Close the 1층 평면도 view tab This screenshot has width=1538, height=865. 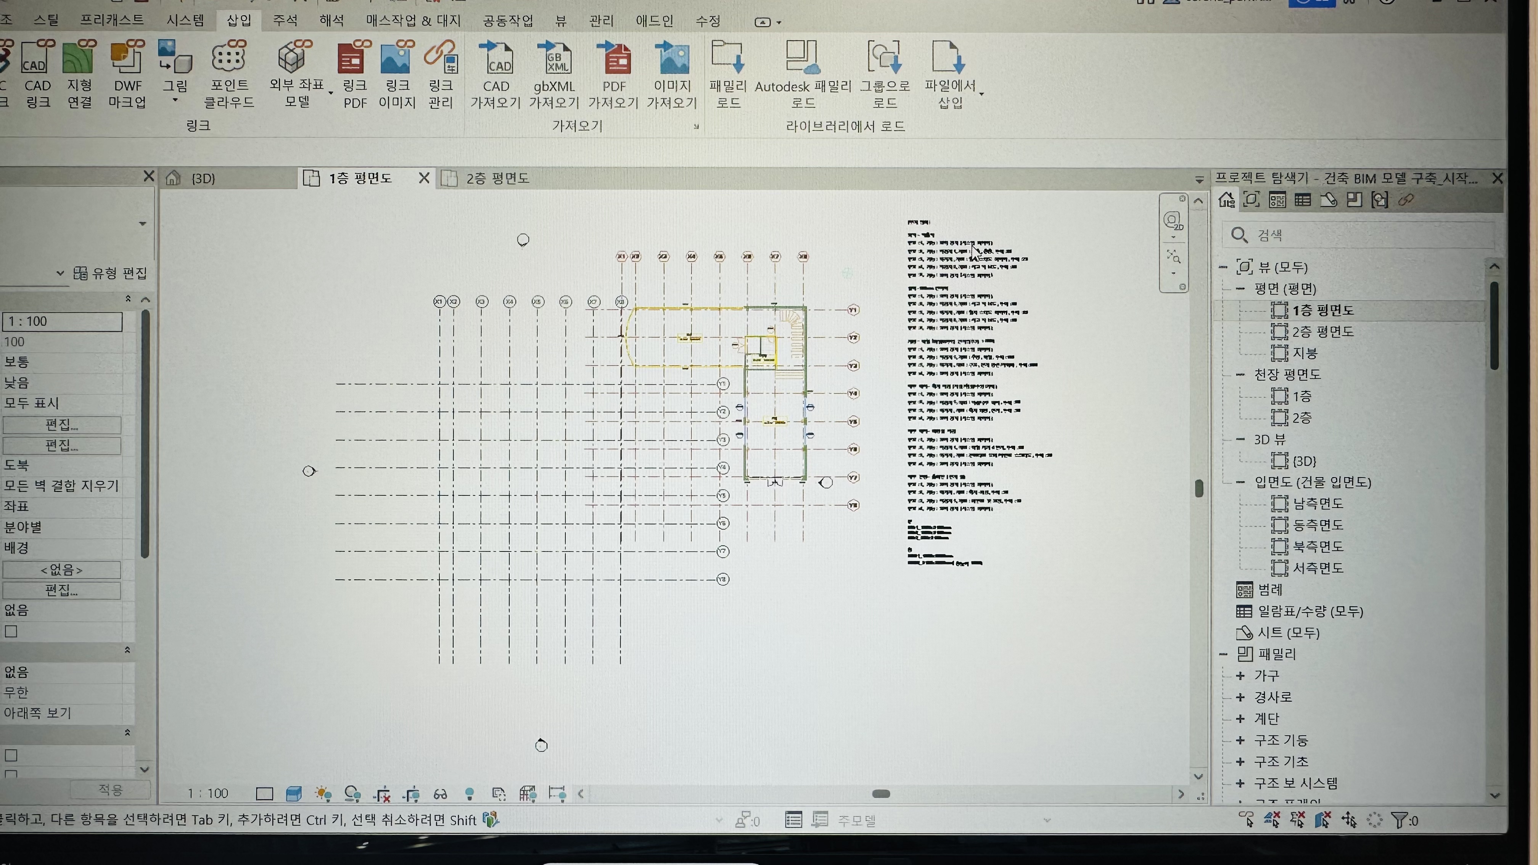[423, 178]
